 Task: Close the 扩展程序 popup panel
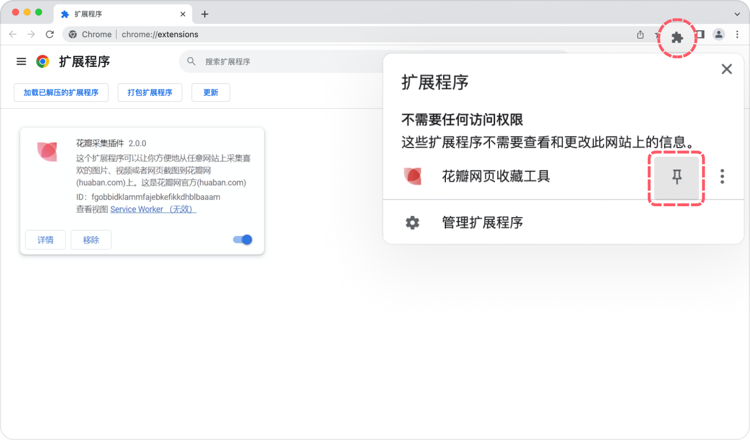(x=727, y=69)
